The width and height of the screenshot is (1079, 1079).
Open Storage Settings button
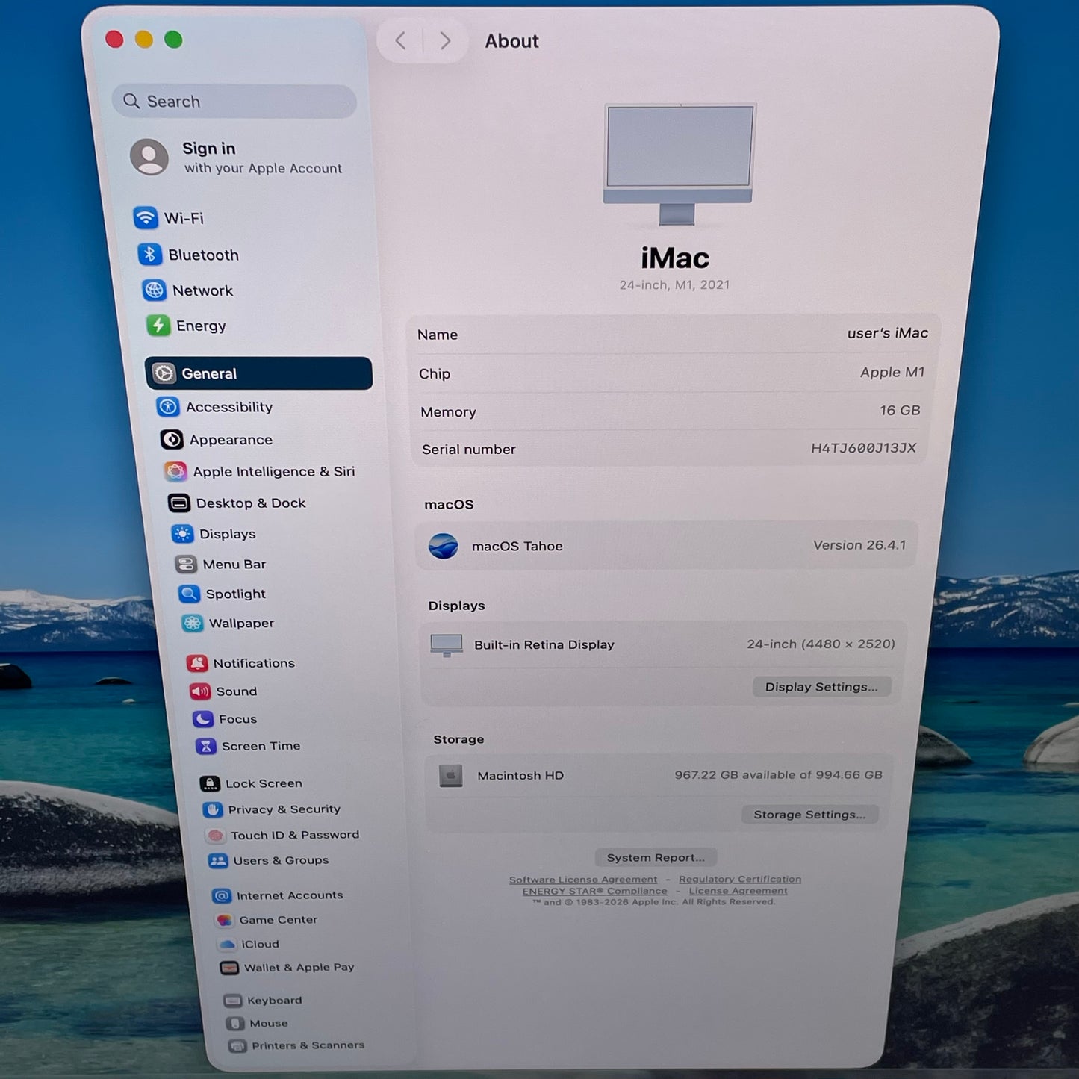(810, 815)
